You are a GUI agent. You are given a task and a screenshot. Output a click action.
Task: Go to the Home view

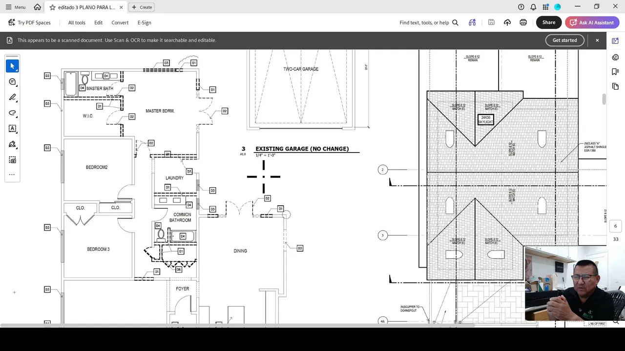pos(38,7)
